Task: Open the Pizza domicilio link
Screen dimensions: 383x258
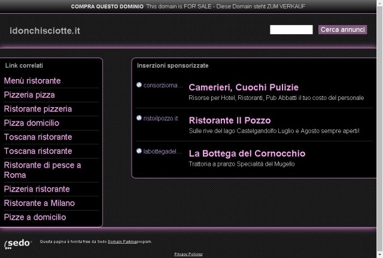Action: [32, 123]
